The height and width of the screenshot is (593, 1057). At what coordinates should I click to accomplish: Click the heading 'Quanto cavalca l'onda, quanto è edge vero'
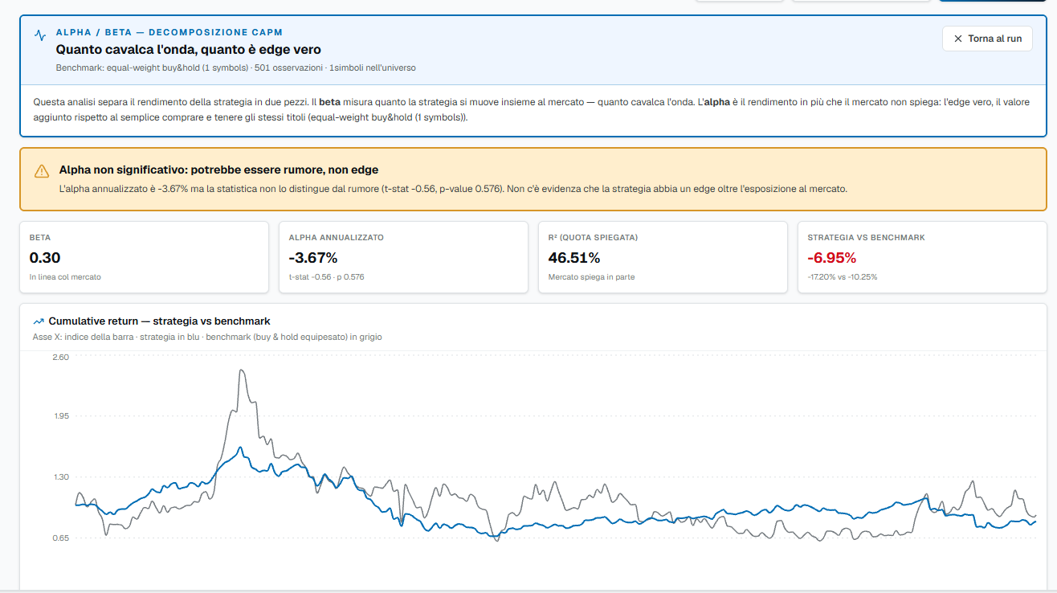click(x=188, y=50)
